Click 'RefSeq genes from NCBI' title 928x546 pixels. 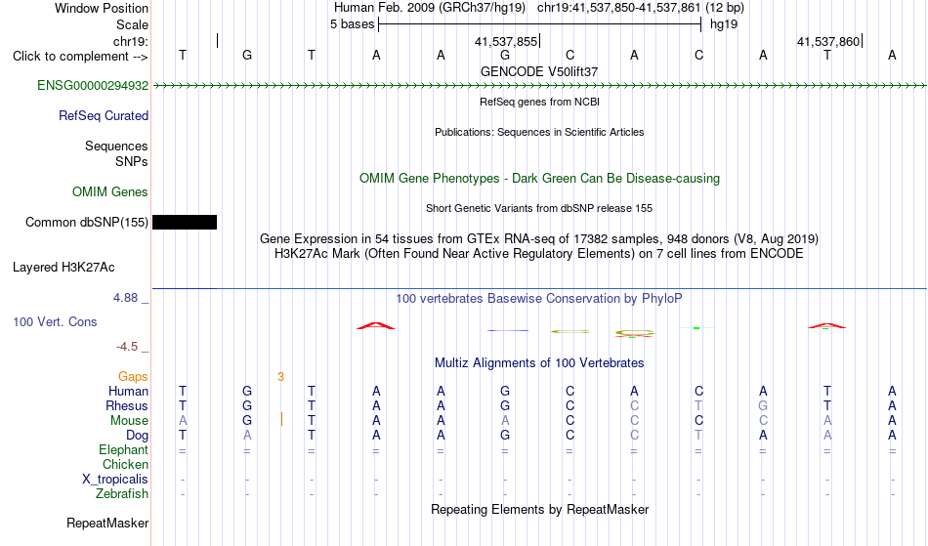tap(539, 102)
